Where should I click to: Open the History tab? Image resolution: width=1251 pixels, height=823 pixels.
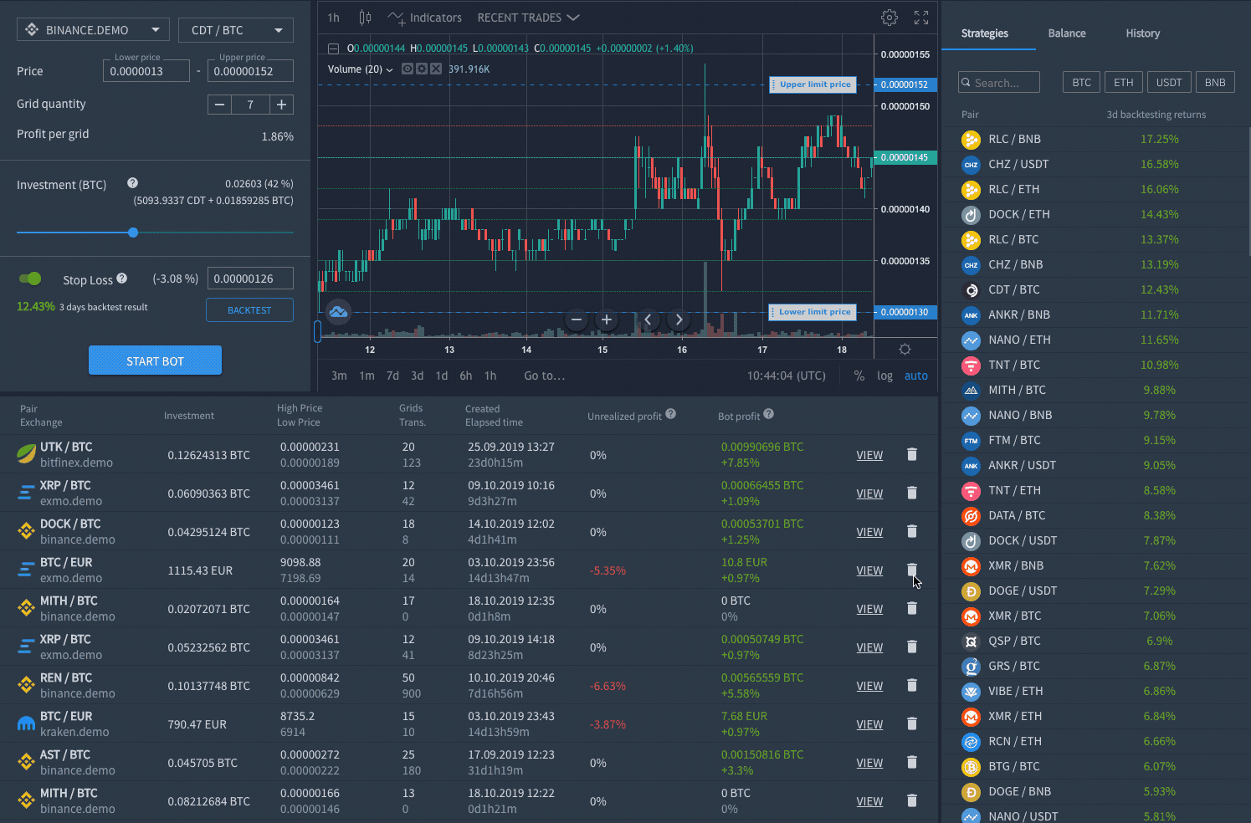tap(1142, 33)
